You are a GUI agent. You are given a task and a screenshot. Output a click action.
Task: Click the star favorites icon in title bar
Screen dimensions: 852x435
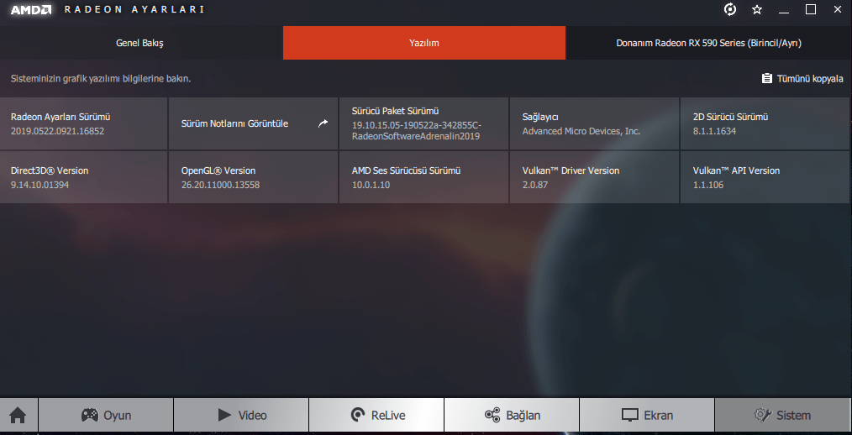[757, 9]
